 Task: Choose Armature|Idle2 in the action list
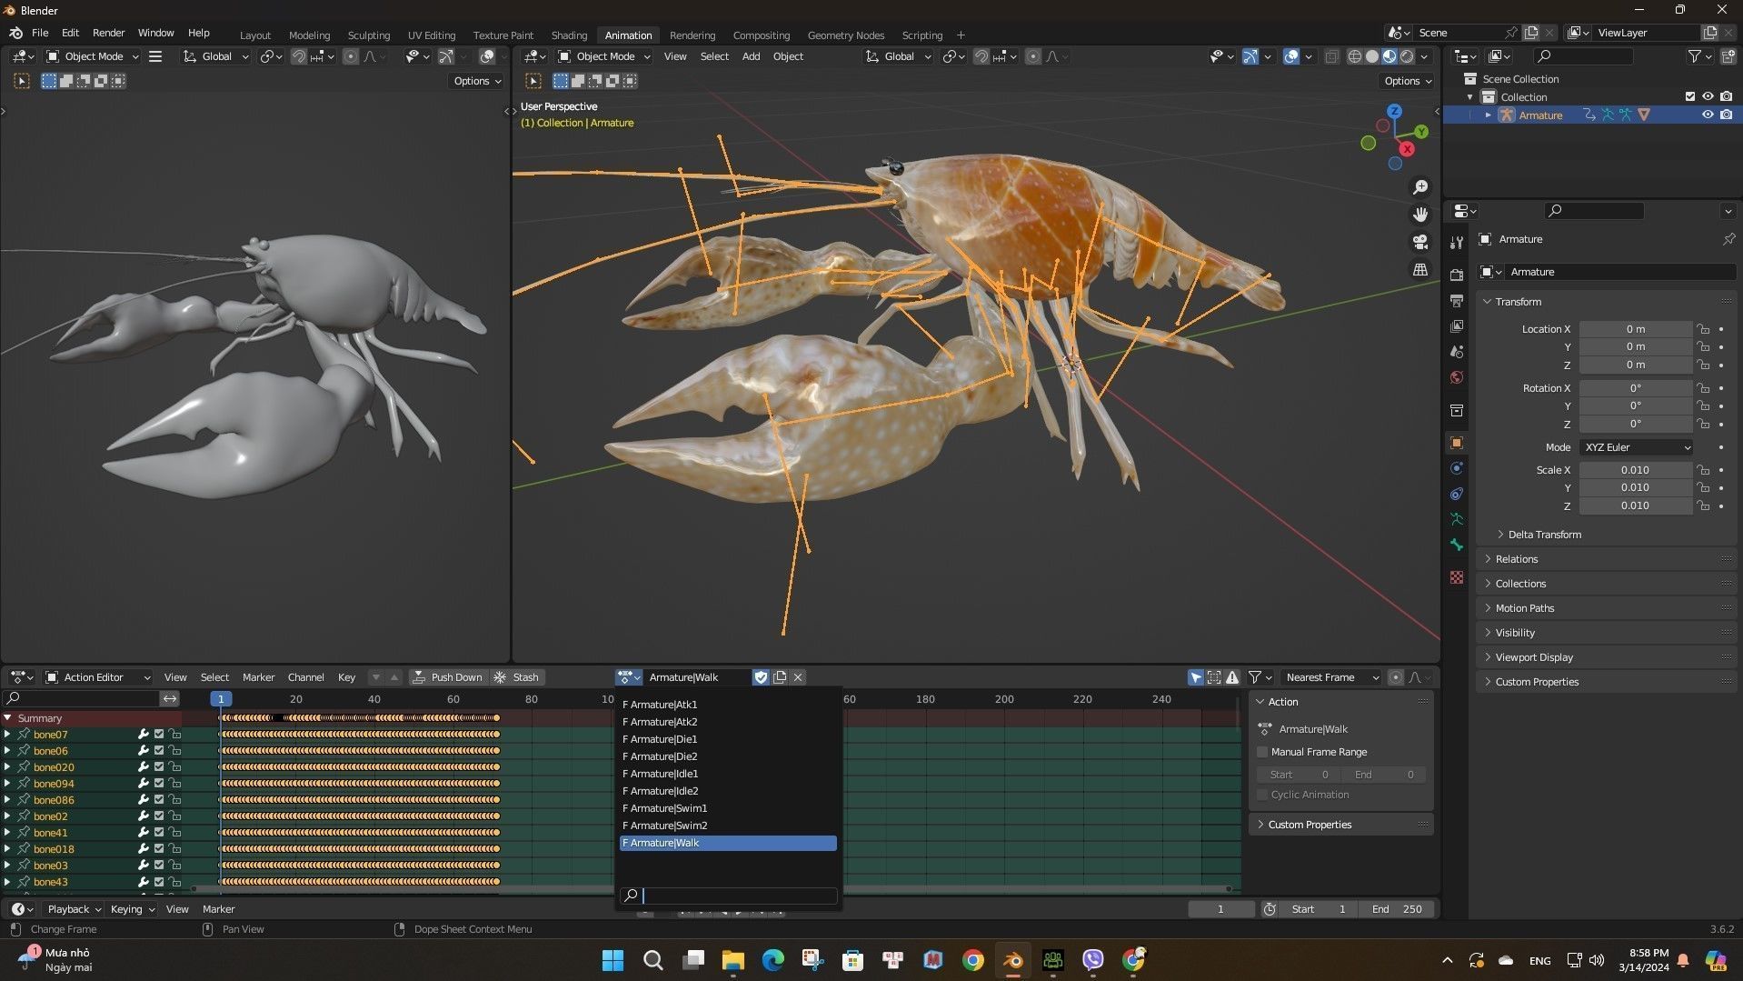728,791
